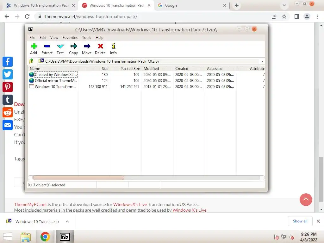Select the Windows 10 Transform... file row

146,87
